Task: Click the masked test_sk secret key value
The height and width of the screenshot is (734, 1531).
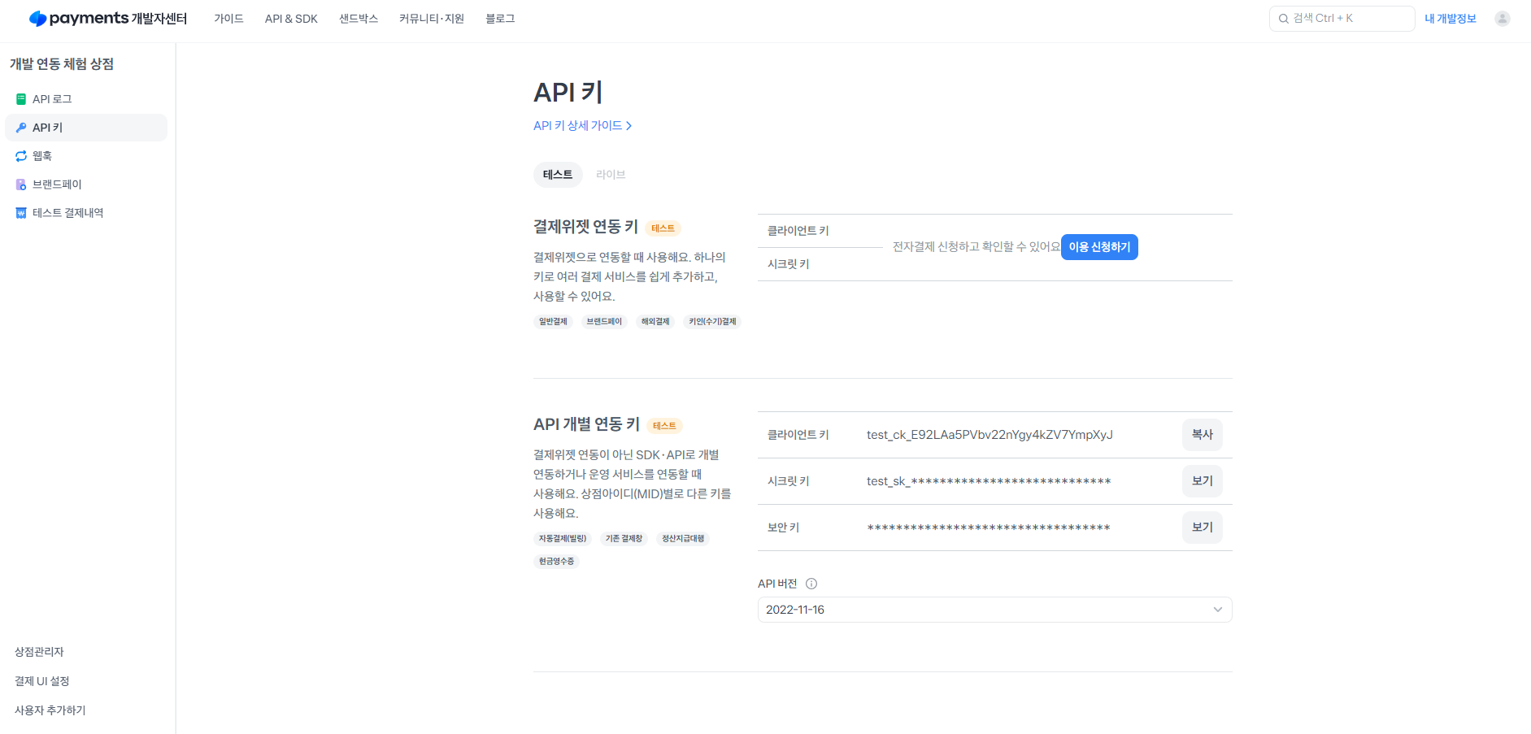Action: pos(989,481)
